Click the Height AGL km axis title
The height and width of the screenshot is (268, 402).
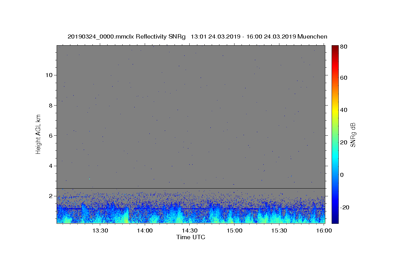pos(38,134)
